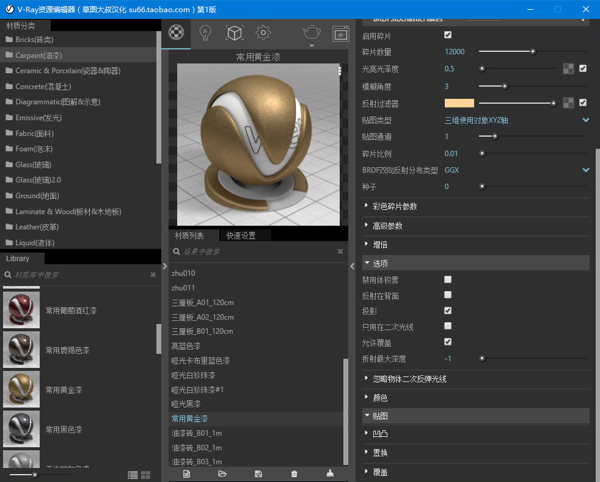The height and width of the screenshot is (482, 600).
Task: Select 亮蓝色漆 material
Action: tap(255, 346)
